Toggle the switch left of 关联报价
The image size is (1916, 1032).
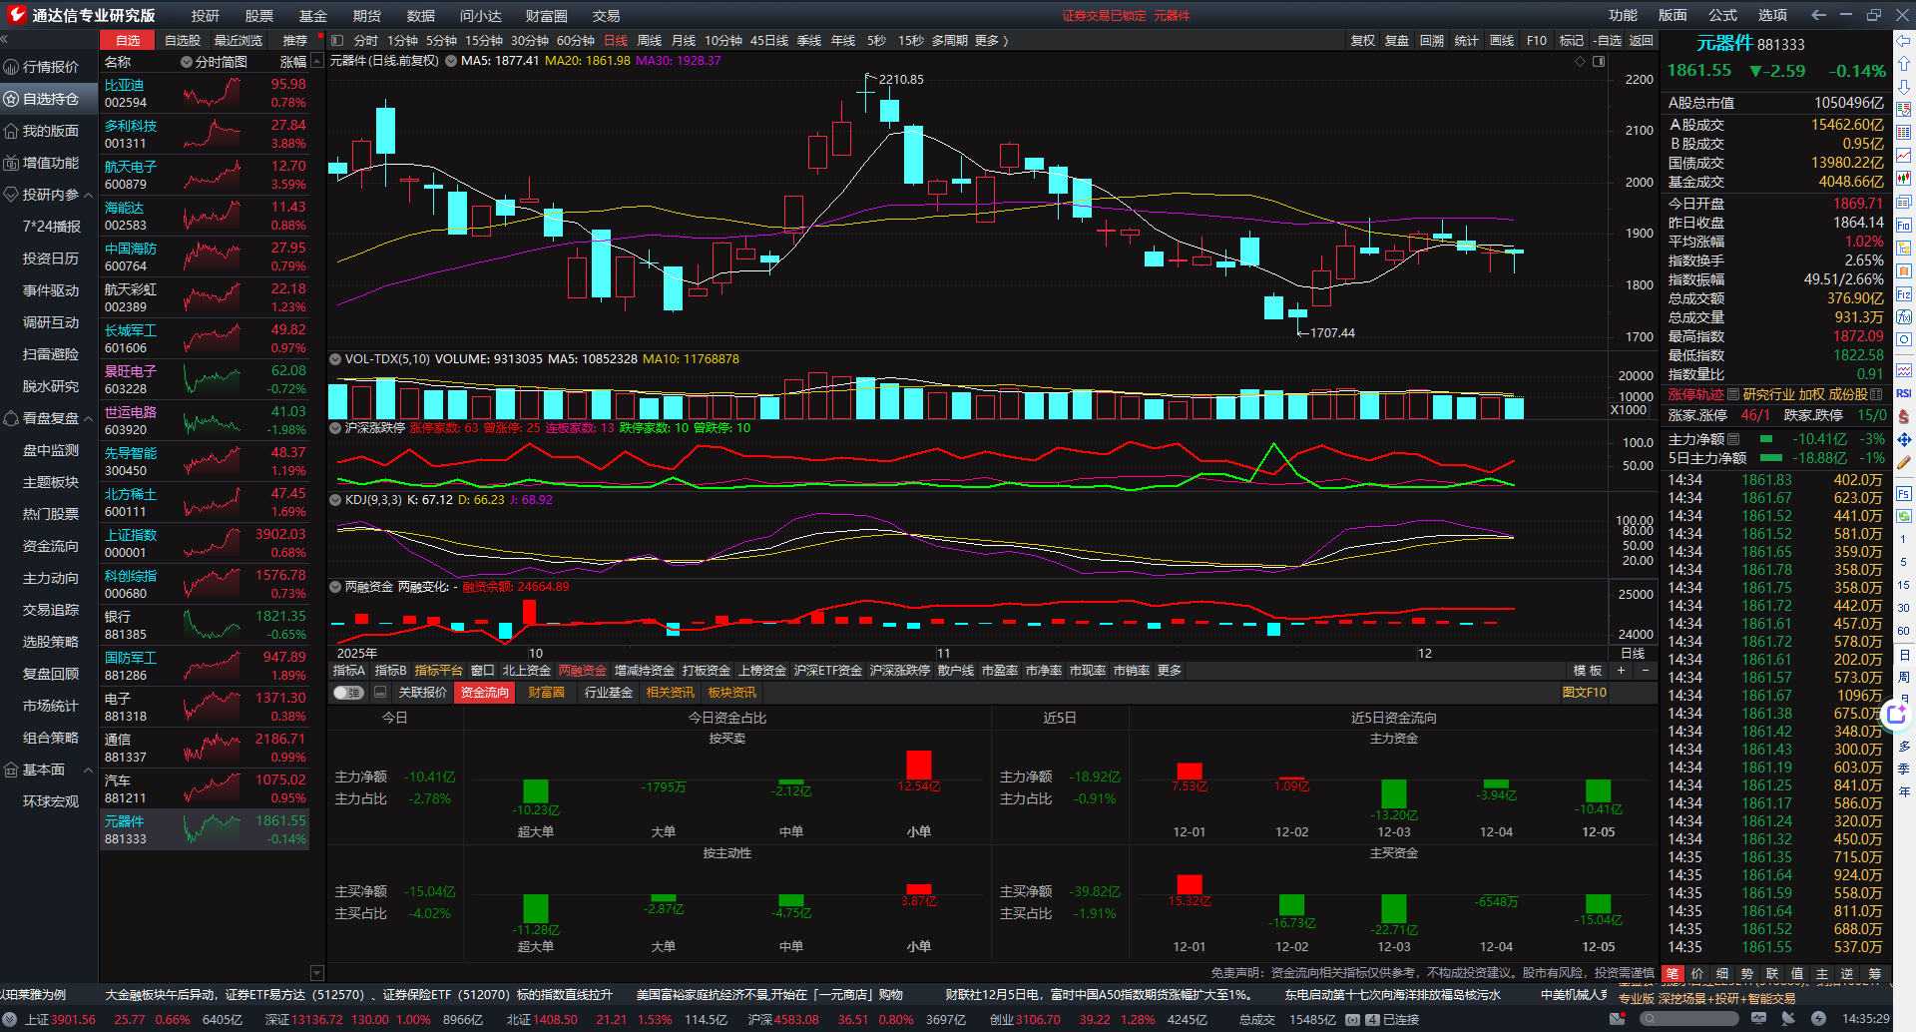pyautogui.click(x=348, y=693)
